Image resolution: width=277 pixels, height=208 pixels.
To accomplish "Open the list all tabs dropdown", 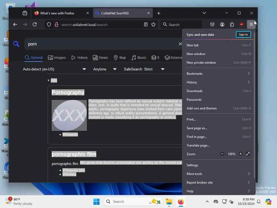I will tap(204, 13).
